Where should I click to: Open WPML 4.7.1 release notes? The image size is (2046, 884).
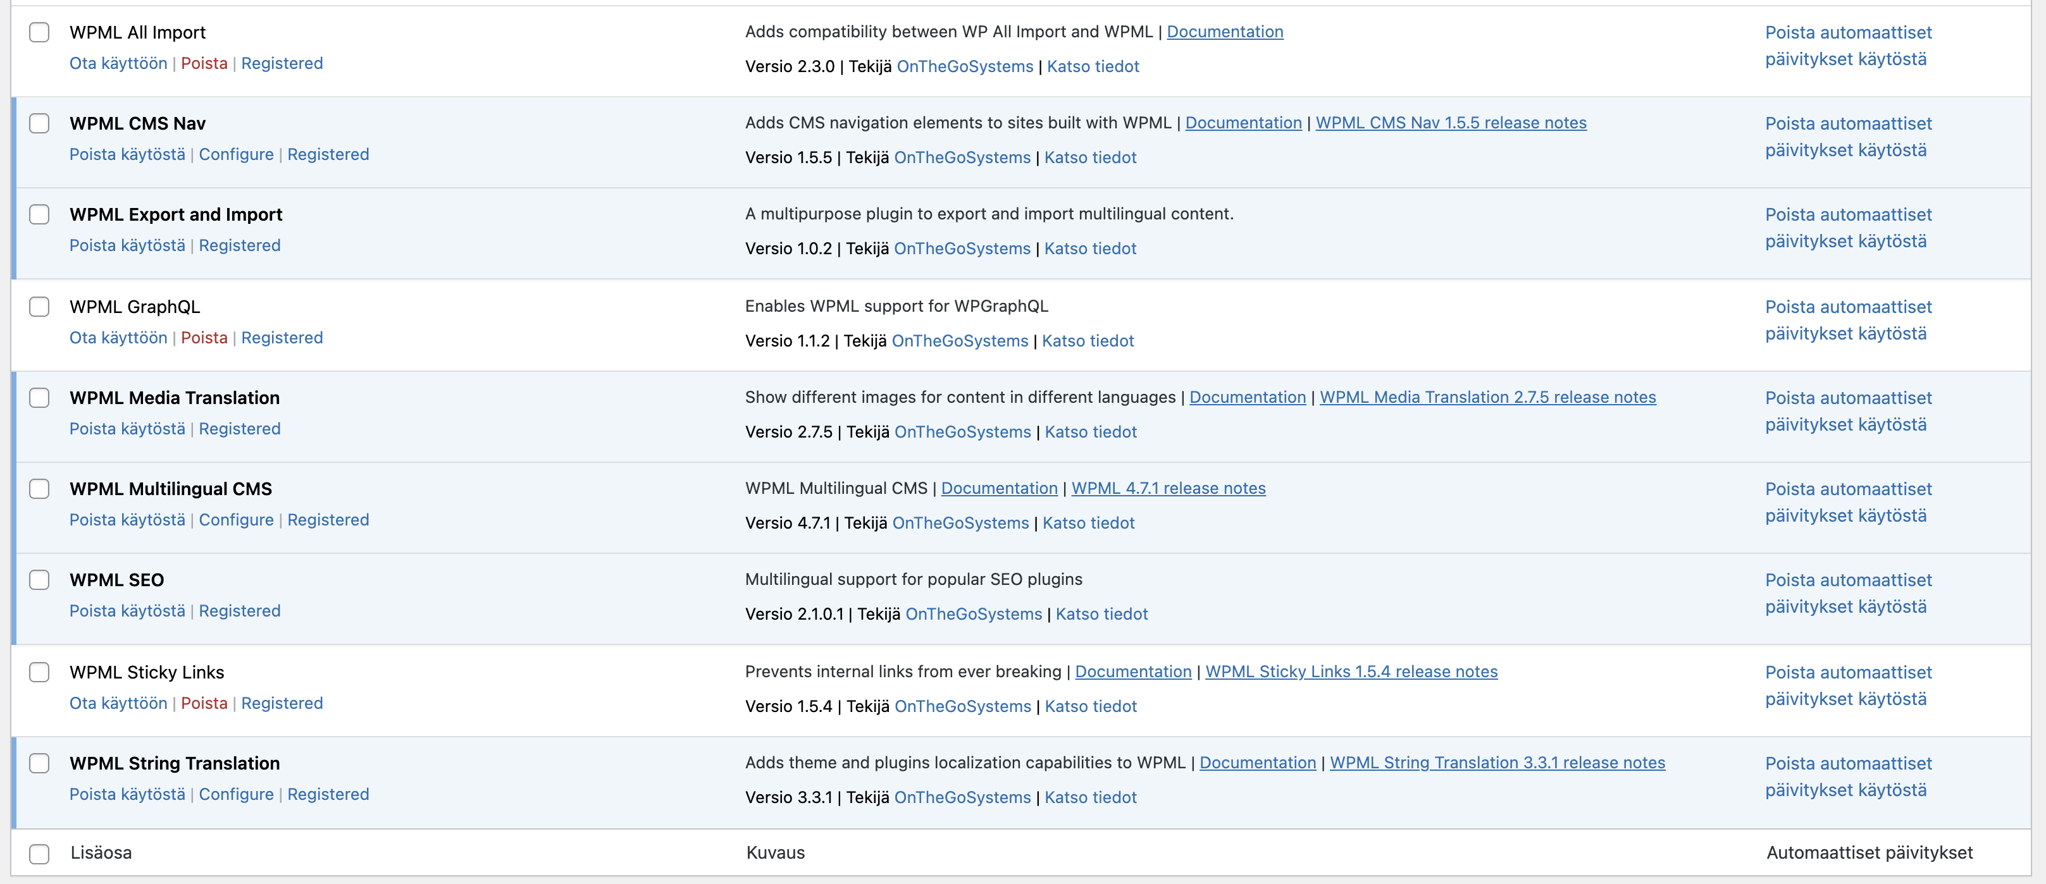coord(1167,489)
